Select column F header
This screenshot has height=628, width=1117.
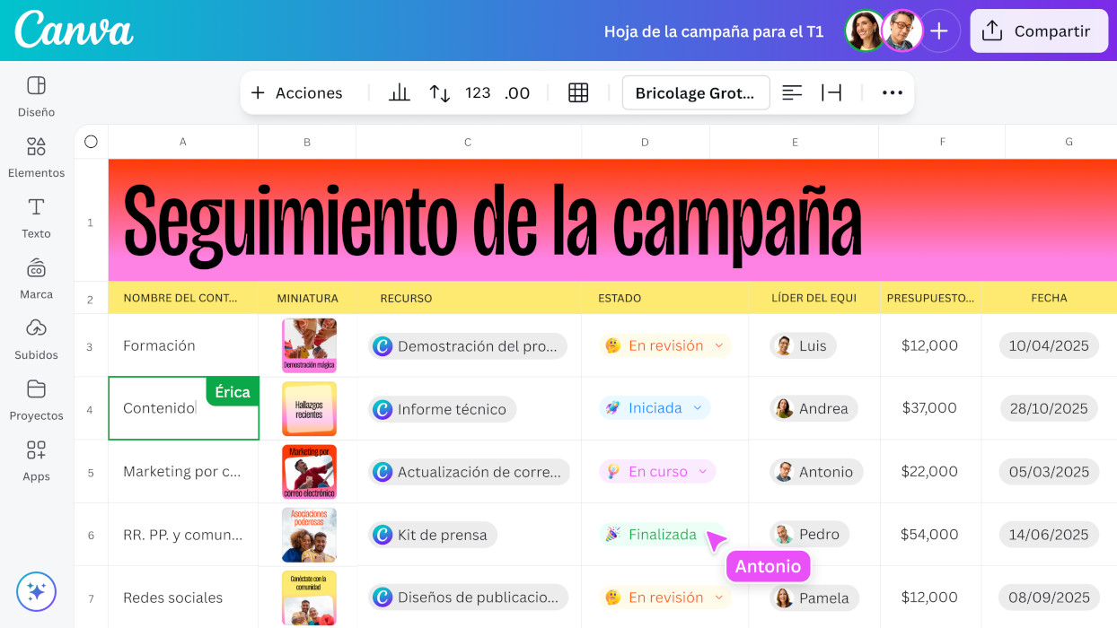[x=942, y=142]
